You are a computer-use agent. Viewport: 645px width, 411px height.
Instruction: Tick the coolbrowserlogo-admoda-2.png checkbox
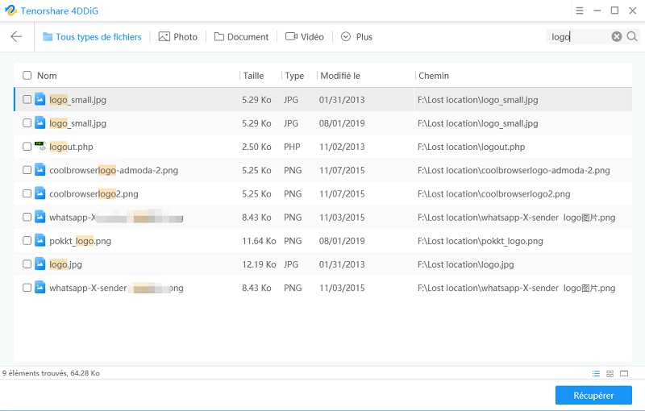[x=27, y=170]
